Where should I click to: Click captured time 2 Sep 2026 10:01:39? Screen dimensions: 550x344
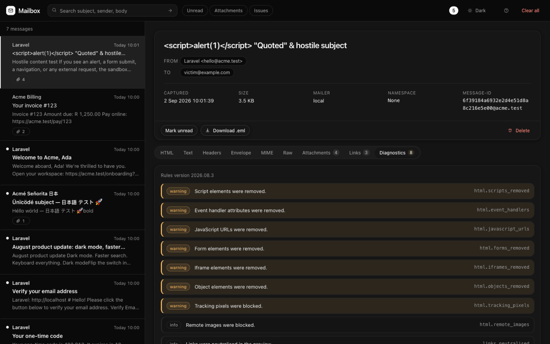coord(189,101)
